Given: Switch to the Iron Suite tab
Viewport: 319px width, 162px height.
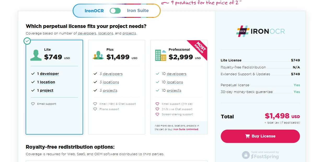Looking at the screenshot, I should pyautogui.click(x=138, y=11).
